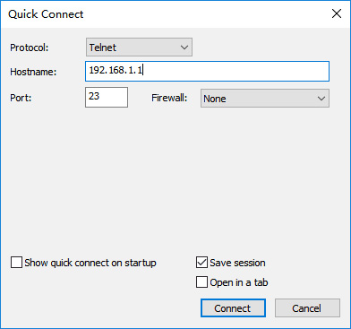Close the Quick Connect dialog
The image size is (351, 329).
tap(337, 13)
